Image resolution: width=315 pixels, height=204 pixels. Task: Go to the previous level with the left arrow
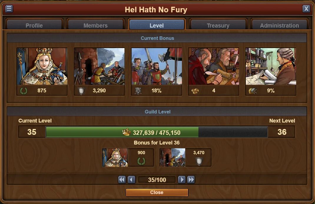(132, 180)
